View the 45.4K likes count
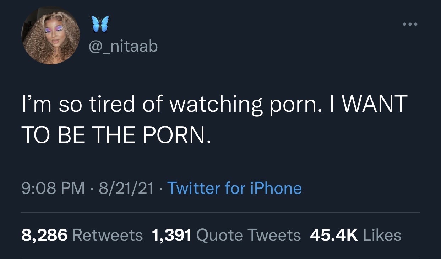 [333, 235]
